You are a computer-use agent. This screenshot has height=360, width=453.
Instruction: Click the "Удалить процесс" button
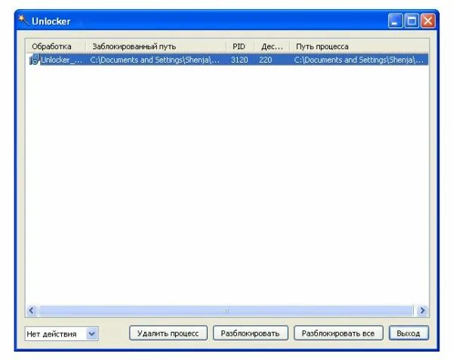168,333
